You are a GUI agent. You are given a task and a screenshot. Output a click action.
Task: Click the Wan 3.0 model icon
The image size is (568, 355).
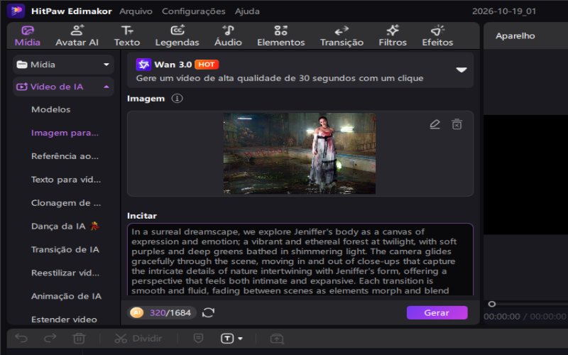143,65
